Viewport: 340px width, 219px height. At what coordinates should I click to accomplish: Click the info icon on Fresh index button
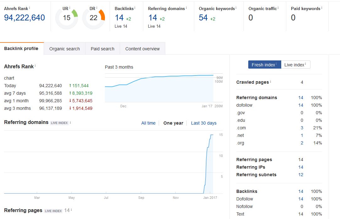click(276, 64)
